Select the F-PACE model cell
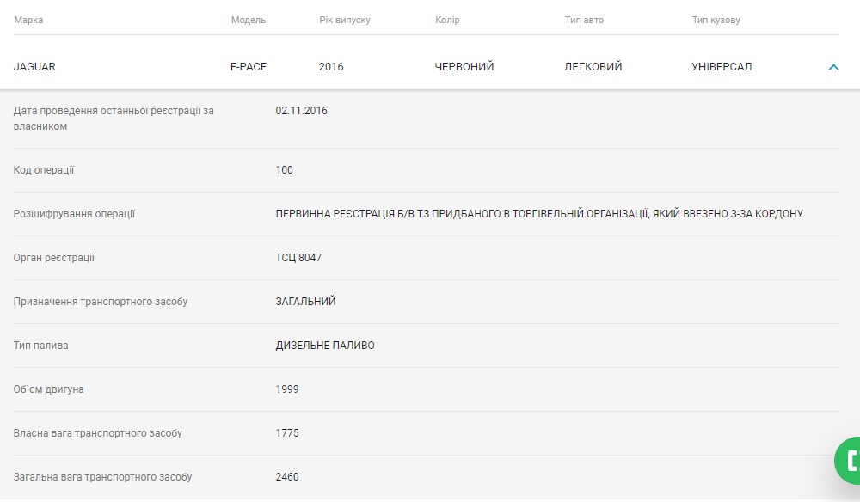Screen dimensions: 860x502 [x=249, y=67]
